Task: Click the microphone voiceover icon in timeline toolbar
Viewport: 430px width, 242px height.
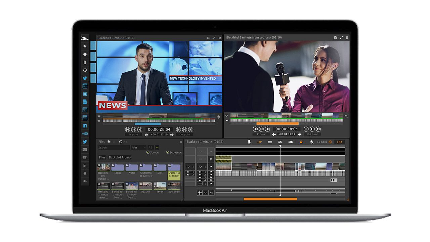Action: (249, 142)
